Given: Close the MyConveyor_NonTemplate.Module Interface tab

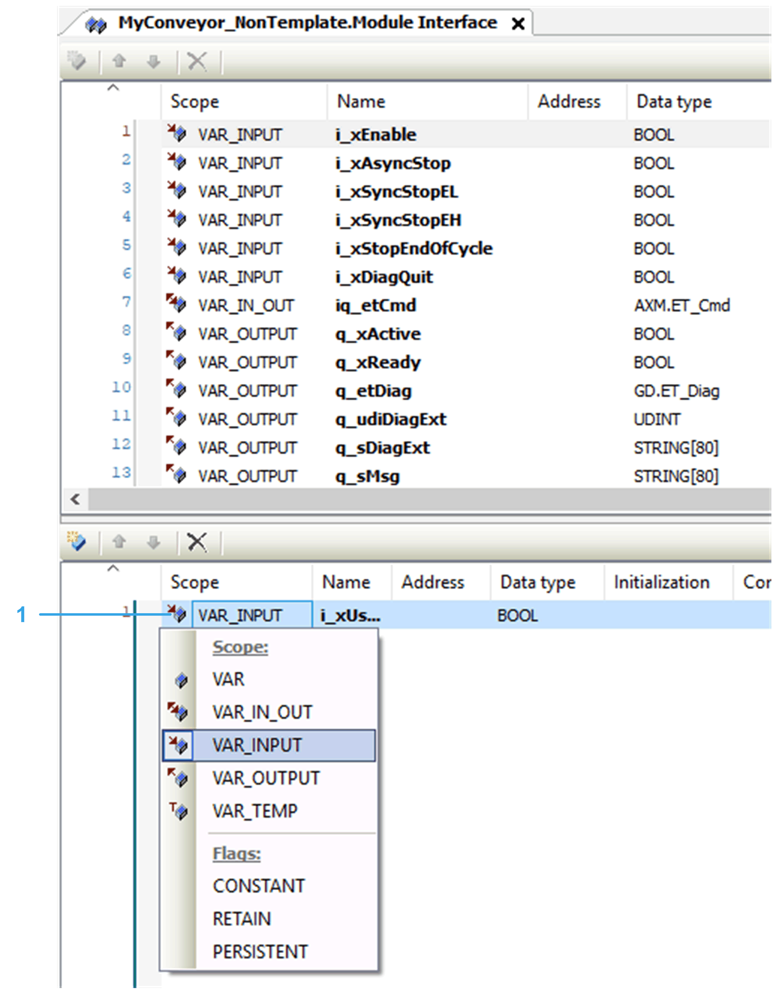Looking at the screenshot, I should (518, 24).
